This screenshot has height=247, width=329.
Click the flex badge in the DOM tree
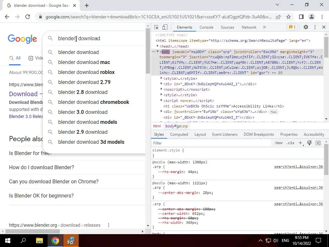(273, 112)
